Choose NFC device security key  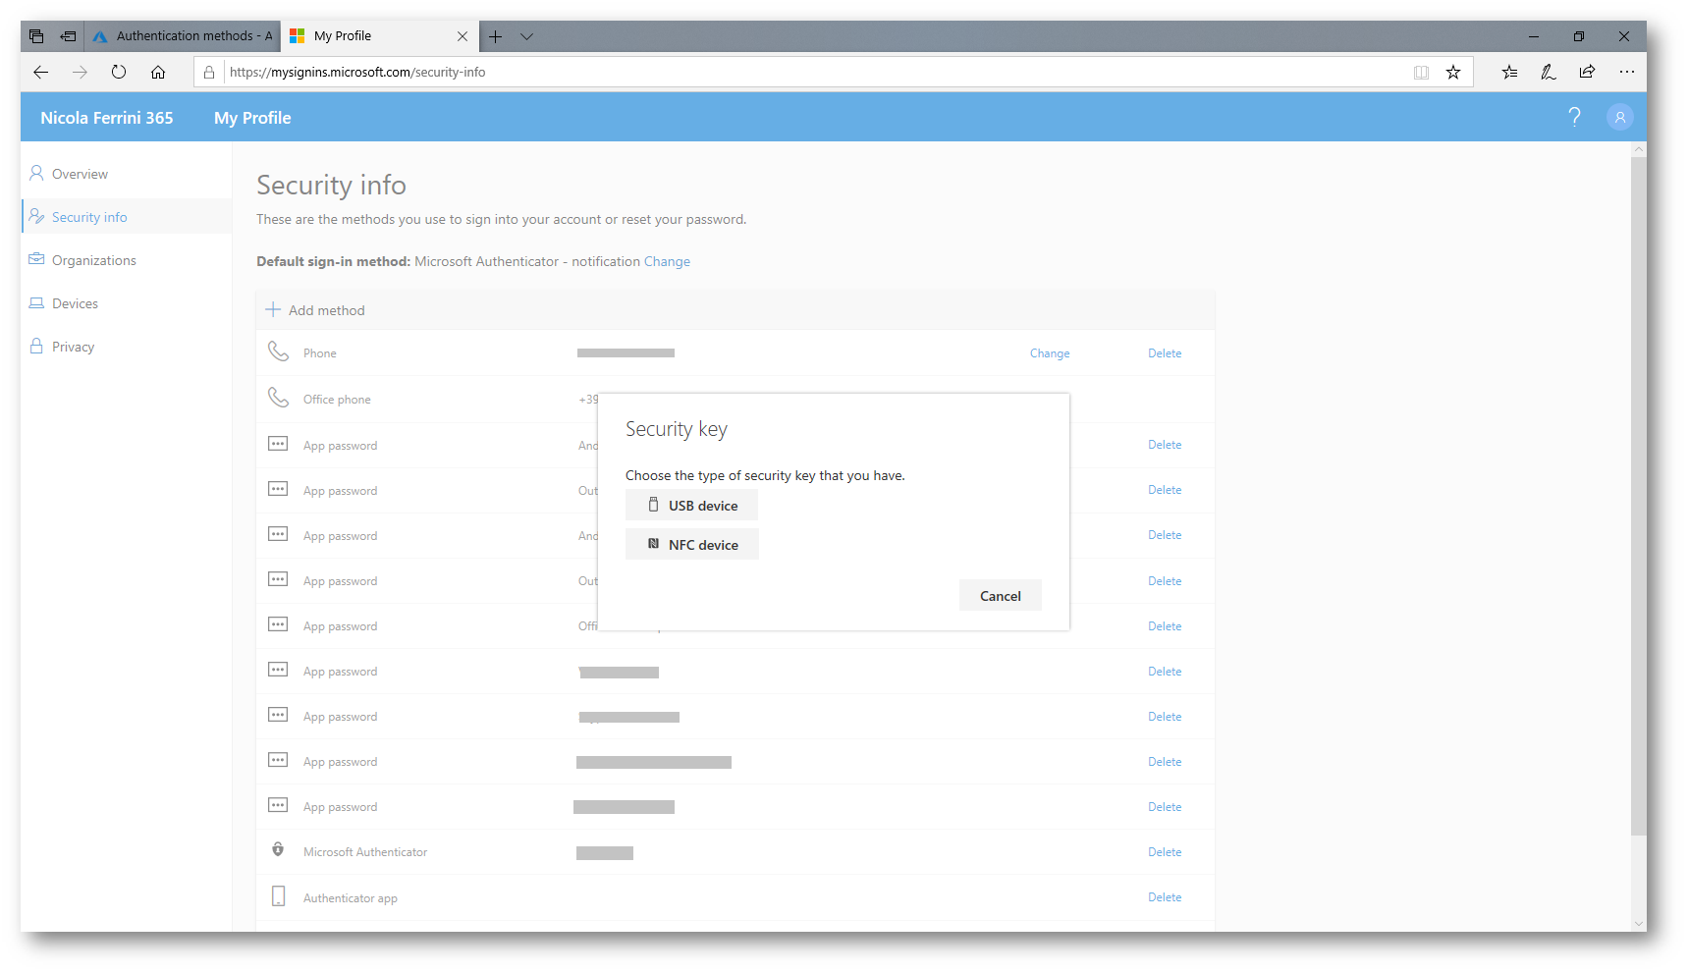pyautogui.click(x=691, y=545)
